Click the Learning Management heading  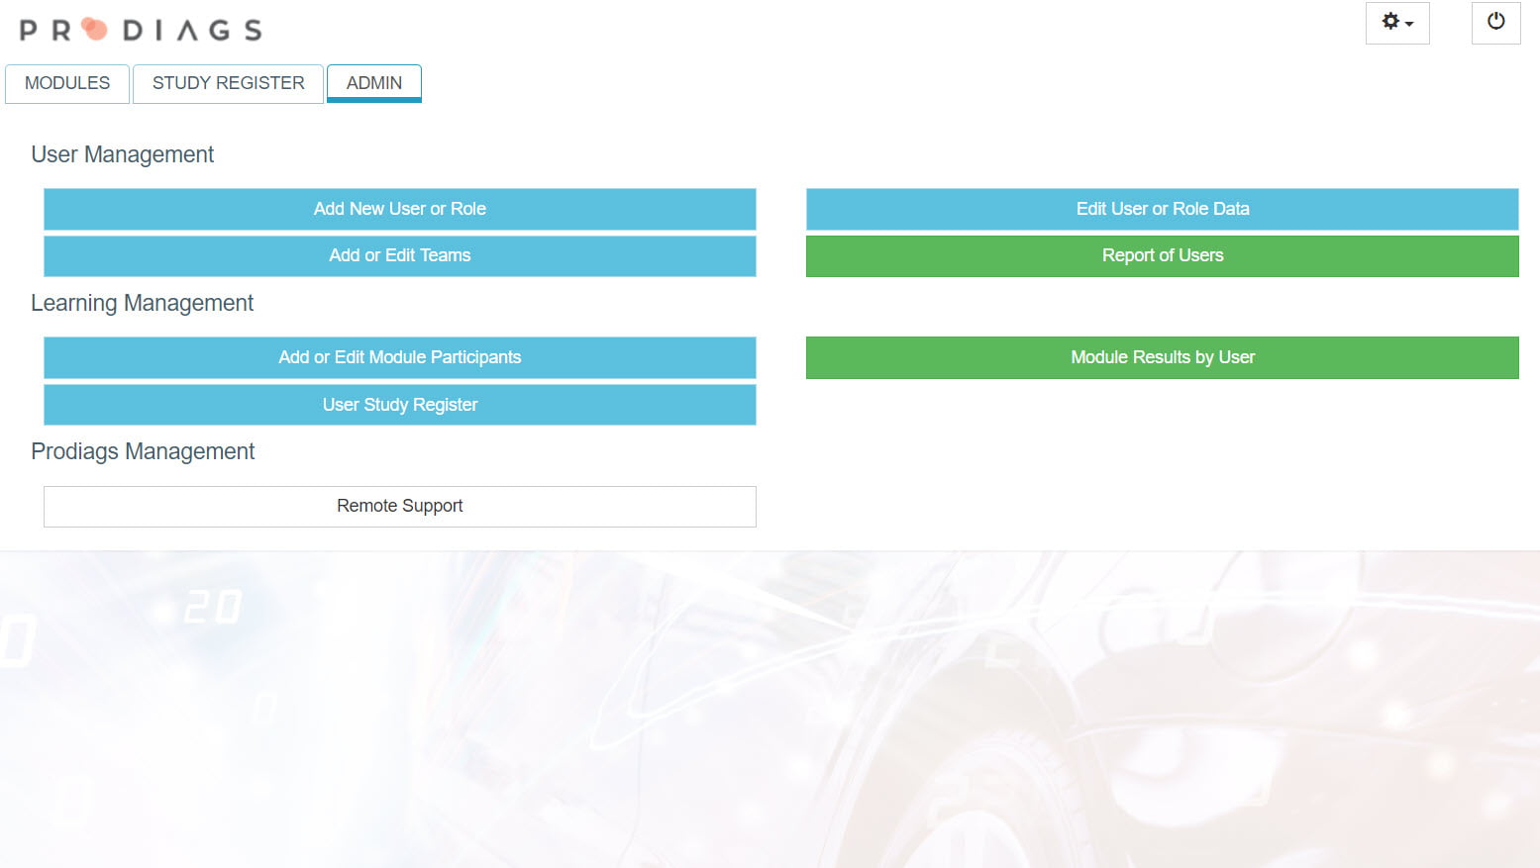pos(143,303)
